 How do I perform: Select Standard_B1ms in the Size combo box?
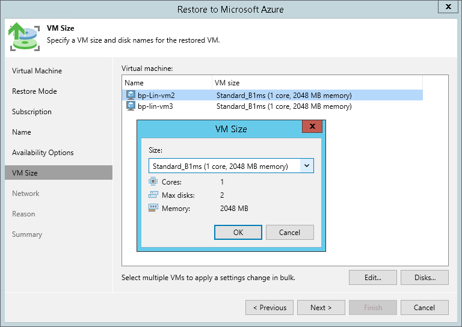[x=231, y=166]
